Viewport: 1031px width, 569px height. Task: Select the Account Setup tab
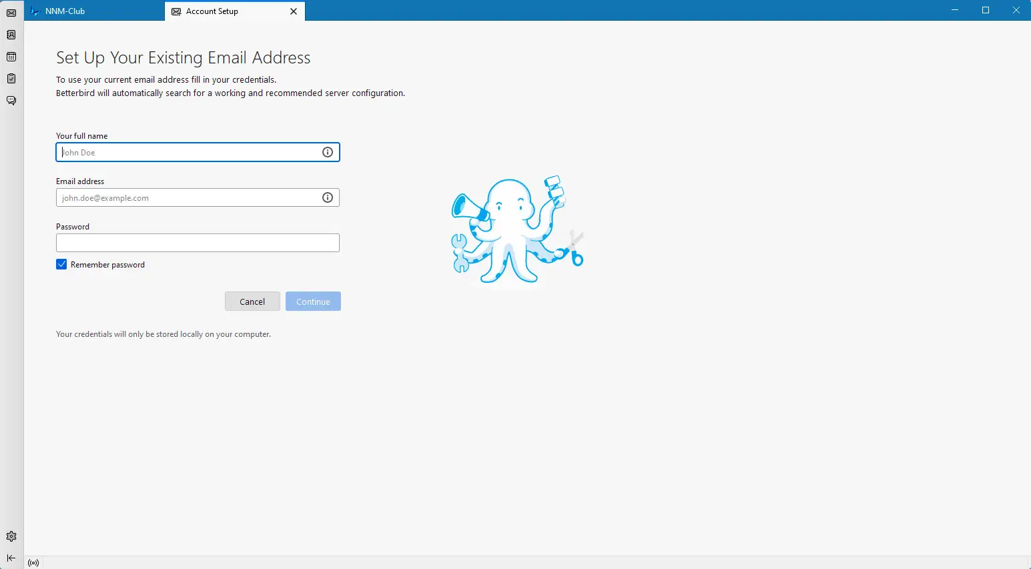(x=235, y=11)
